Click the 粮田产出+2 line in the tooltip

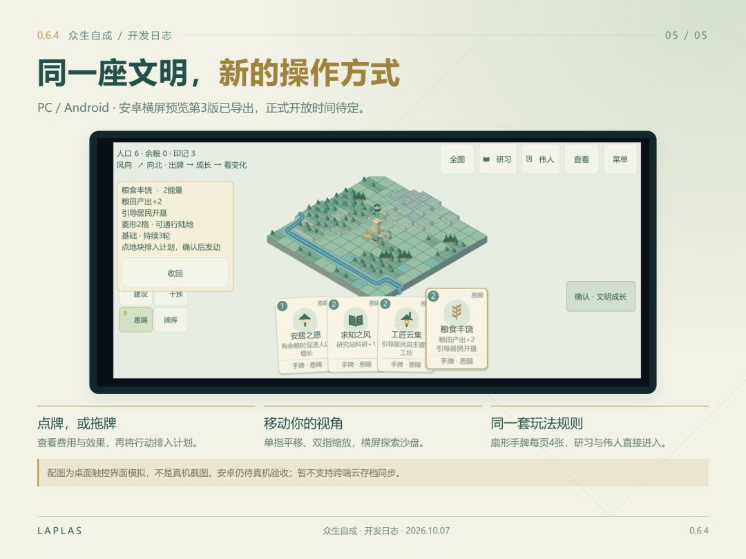(142, 202)
